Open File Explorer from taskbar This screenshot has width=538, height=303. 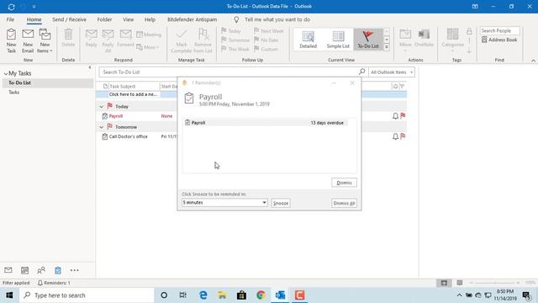point(222,295)
